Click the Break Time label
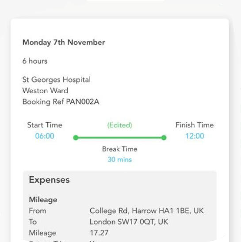241x242 pixels. (120, 149)
